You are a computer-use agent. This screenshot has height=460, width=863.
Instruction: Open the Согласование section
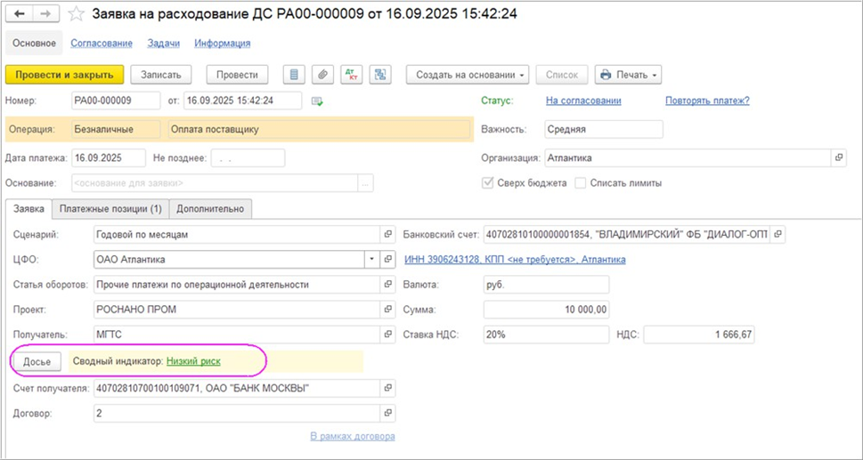[102, 44]
